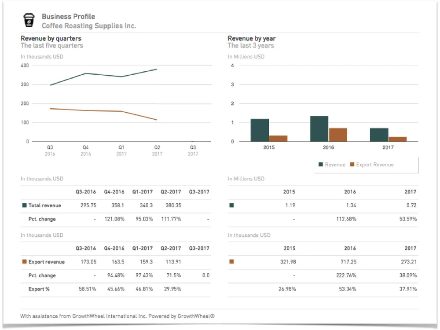440x330 pixels.
Task: Click the Export % value for Q3-2016
Action: click(88, 289)
